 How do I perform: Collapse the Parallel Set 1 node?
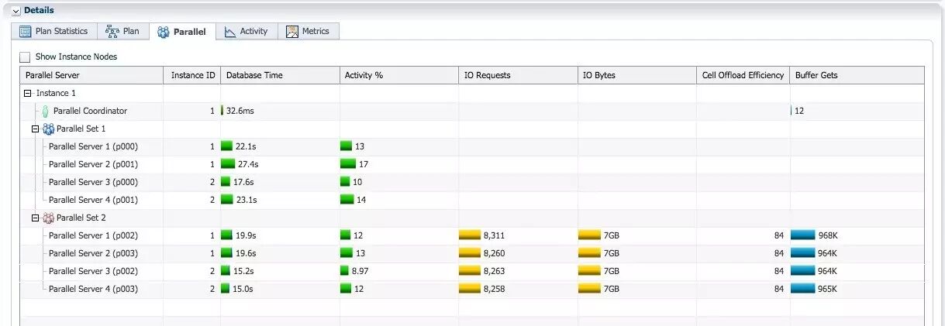pos(35,129)
